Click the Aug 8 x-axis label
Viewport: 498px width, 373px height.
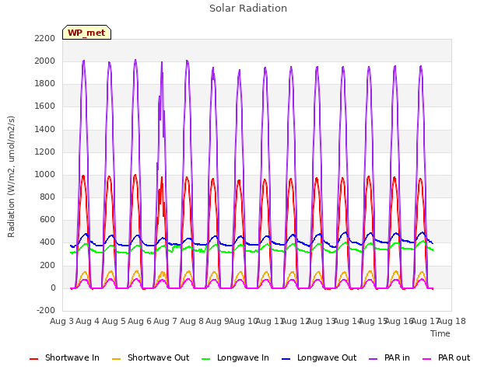coord(191,321)
